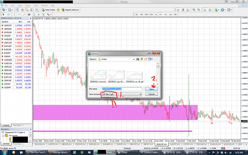Collapse the Accounts tree node
The height and width of the screenshot is (155, 248).
click(x=3, y=136)
